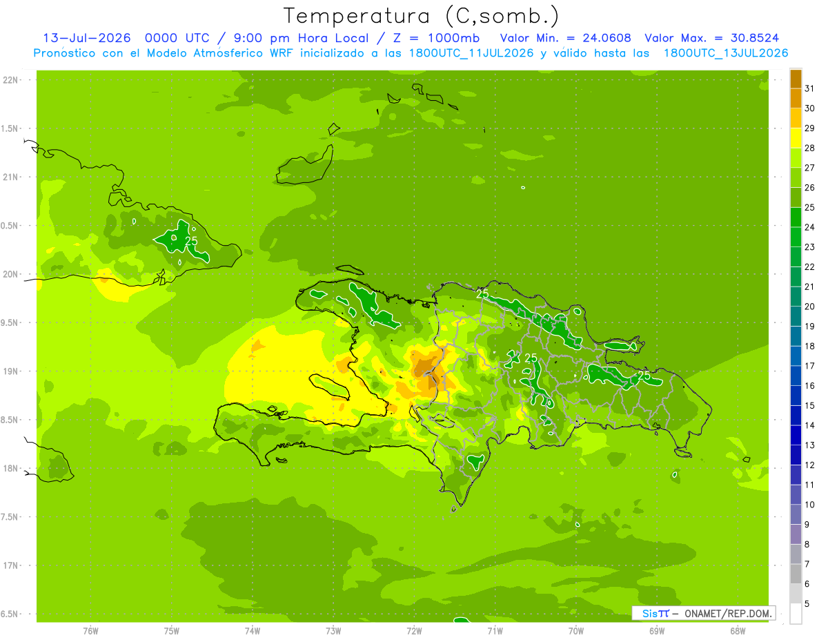Click the teal legend swatch between 19 and 20
Viewport: 828px width, 640px height.
point(796,316)
